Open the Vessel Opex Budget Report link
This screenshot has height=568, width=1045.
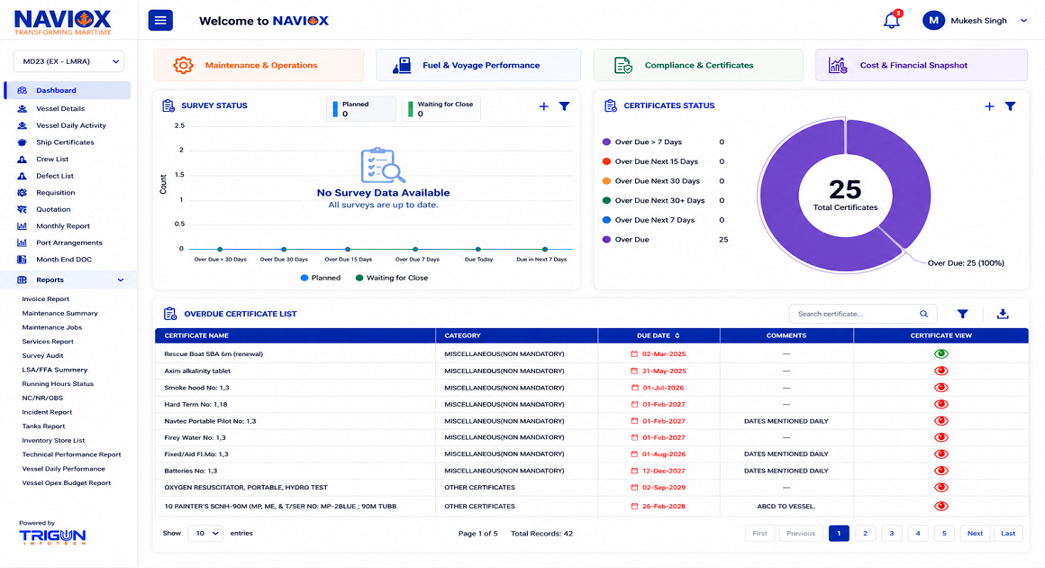[66, 483]
